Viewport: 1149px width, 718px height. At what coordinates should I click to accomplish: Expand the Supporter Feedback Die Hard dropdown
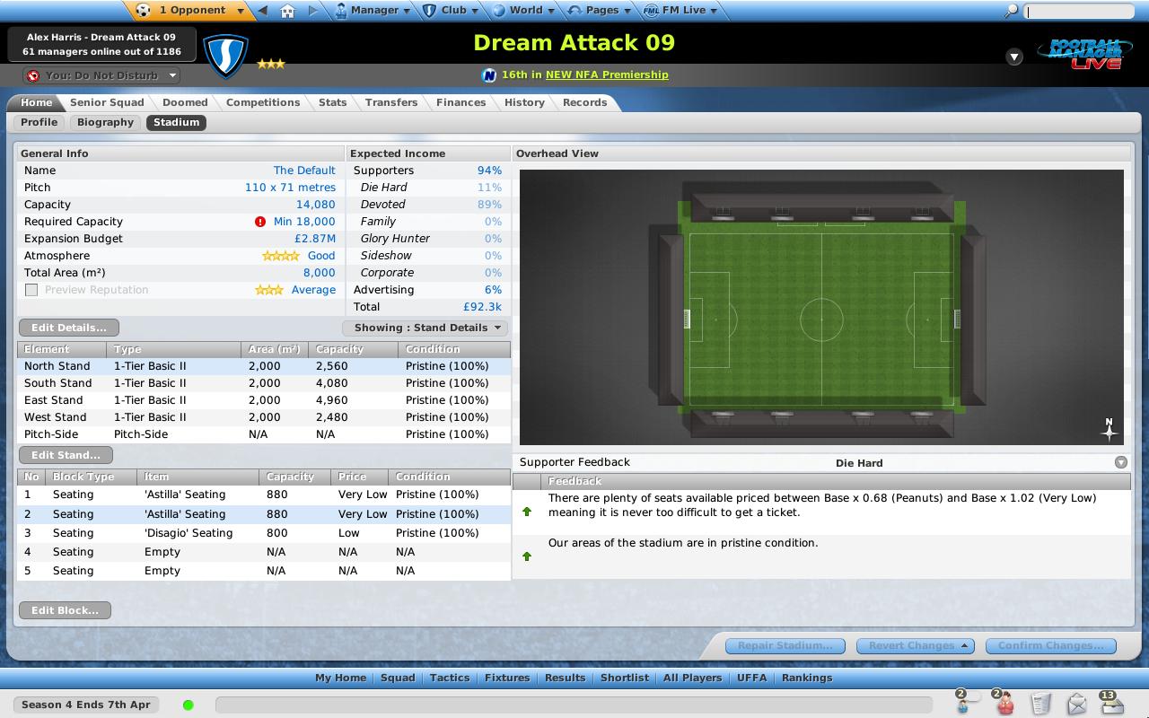pos(1120,462)
